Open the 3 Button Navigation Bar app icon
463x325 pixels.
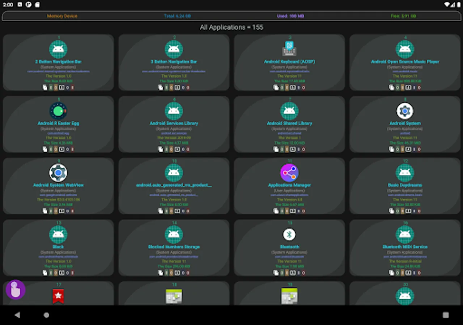point(174,49)
